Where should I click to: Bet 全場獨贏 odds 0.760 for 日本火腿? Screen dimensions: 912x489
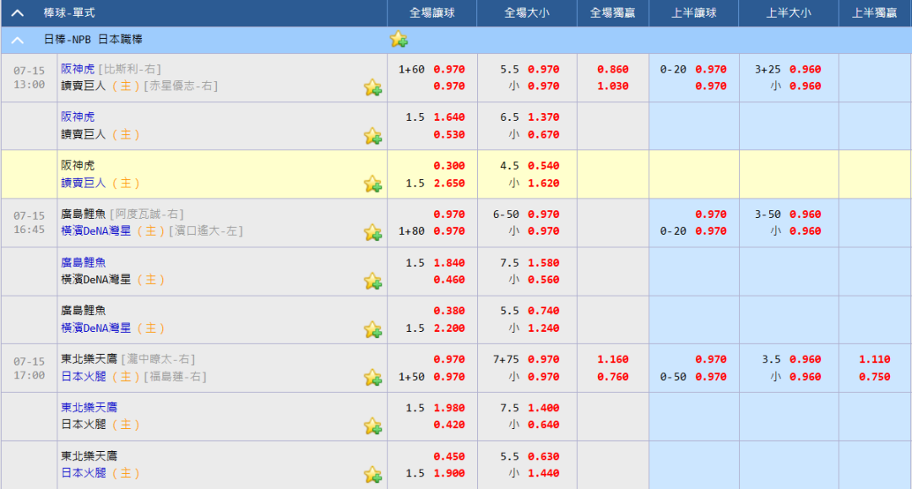(613, 377)
